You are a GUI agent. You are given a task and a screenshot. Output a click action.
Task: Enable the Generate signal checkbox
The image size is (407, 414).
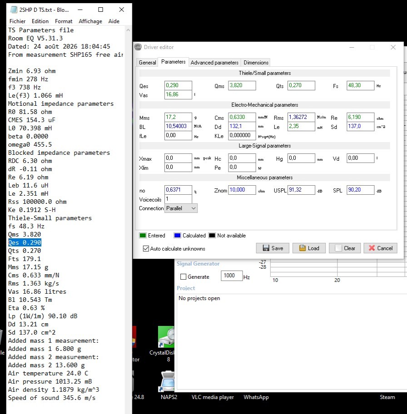[x=183, y=276]
